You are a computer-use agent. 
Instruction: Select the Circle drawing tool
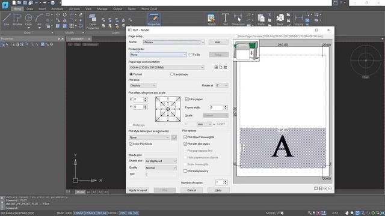pos(28,20)
